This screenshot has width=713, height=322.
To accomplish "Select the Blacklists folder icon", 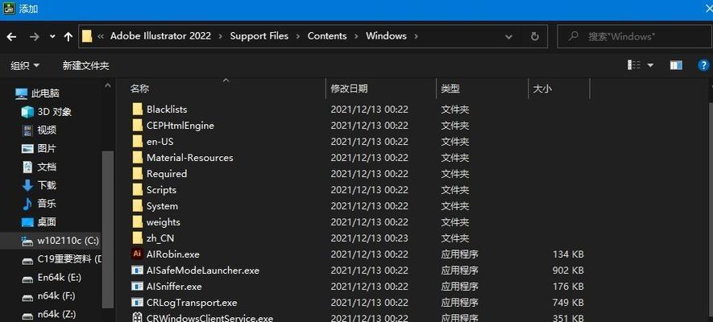I will (x=138, y=109).
